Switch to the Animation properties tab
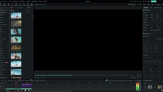Image resolution: width=163 pixels, height=92 pixels. point(158,5)
